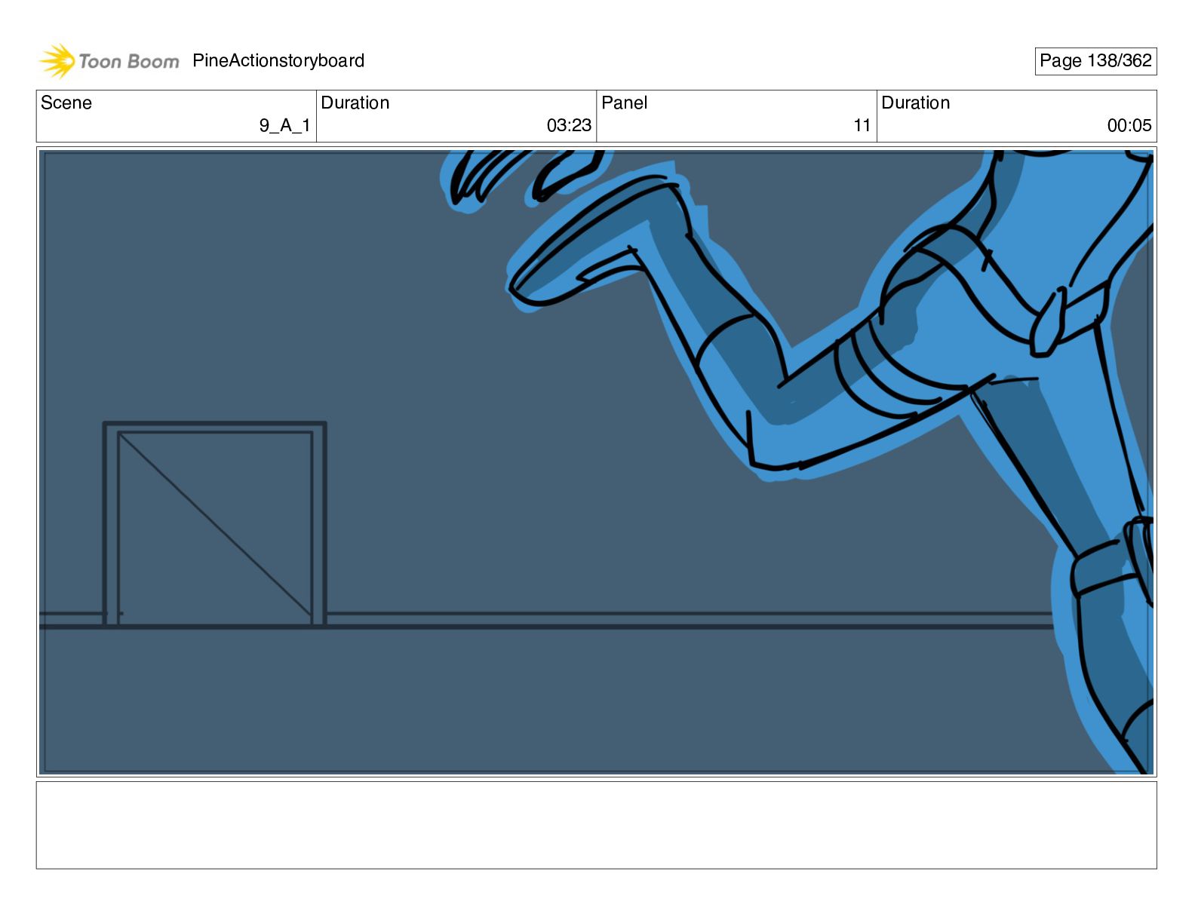Click the scene Duration value 03:23
The width and height of the screenshot is (1195, 923).
569,126
